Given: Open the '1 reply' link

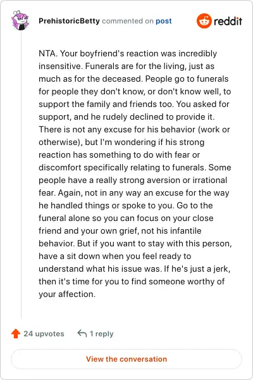Looking at the screenshot, I should 101,334.
